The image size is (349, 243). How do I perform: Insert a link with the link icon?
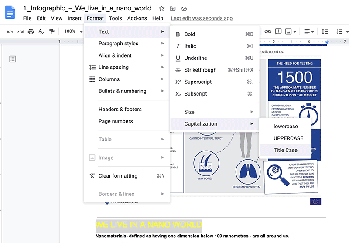click(268, 31)
